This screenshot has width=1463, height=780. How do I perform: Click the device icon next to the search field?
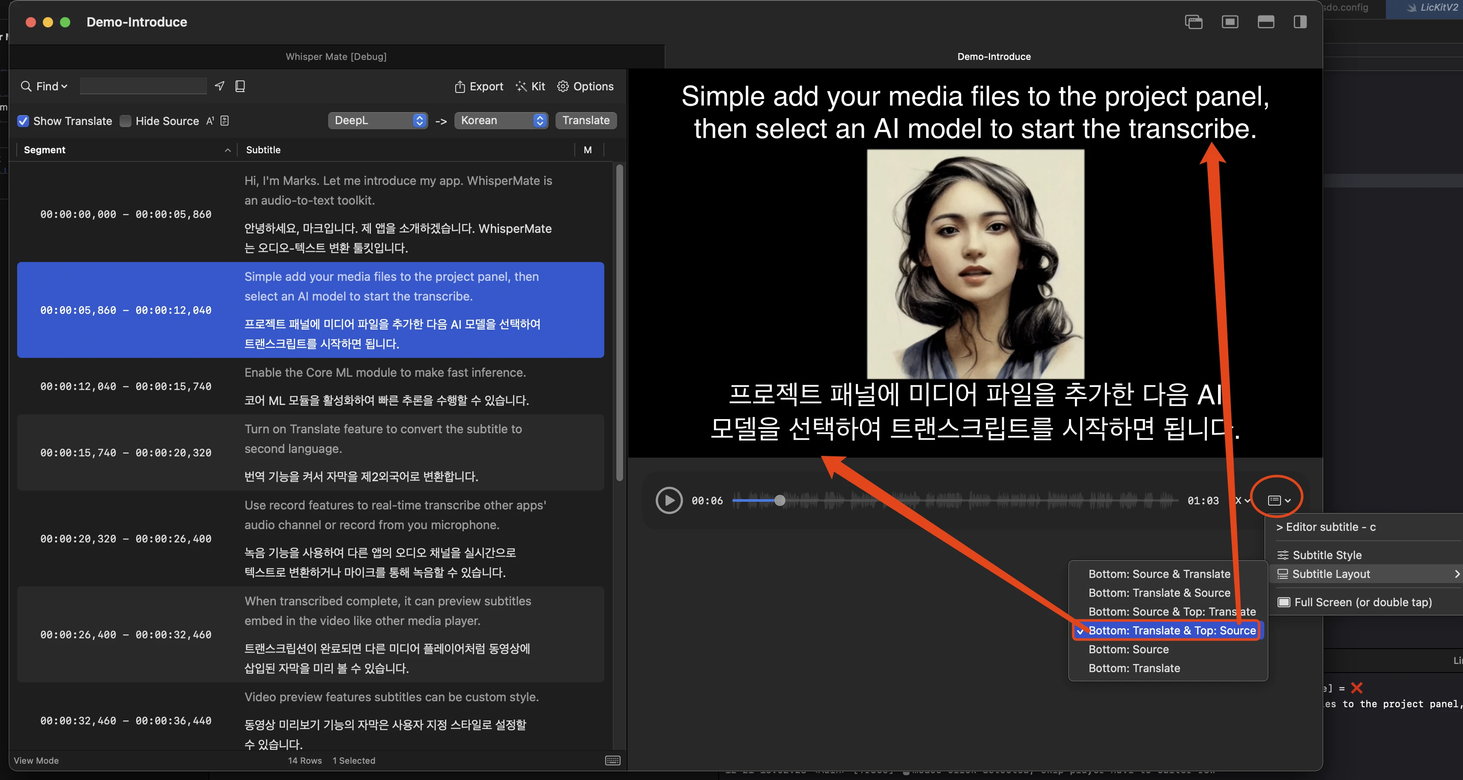coord(240,86)
